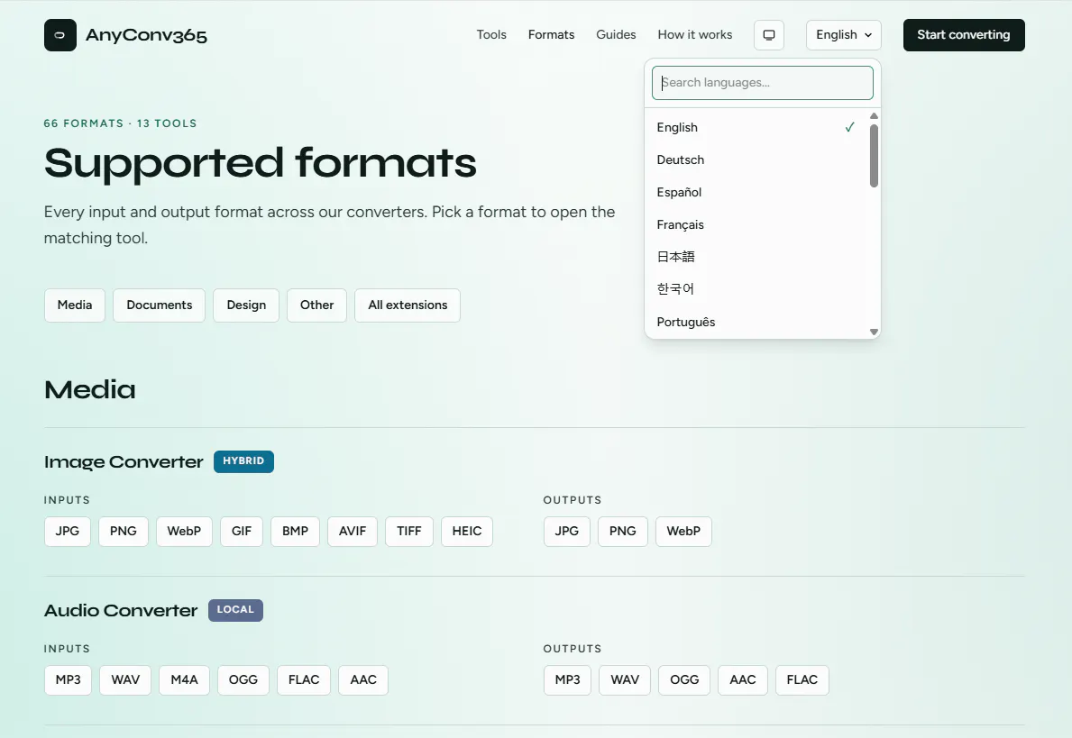
Task: Focus the Search languages input
Action: [762, 83]
